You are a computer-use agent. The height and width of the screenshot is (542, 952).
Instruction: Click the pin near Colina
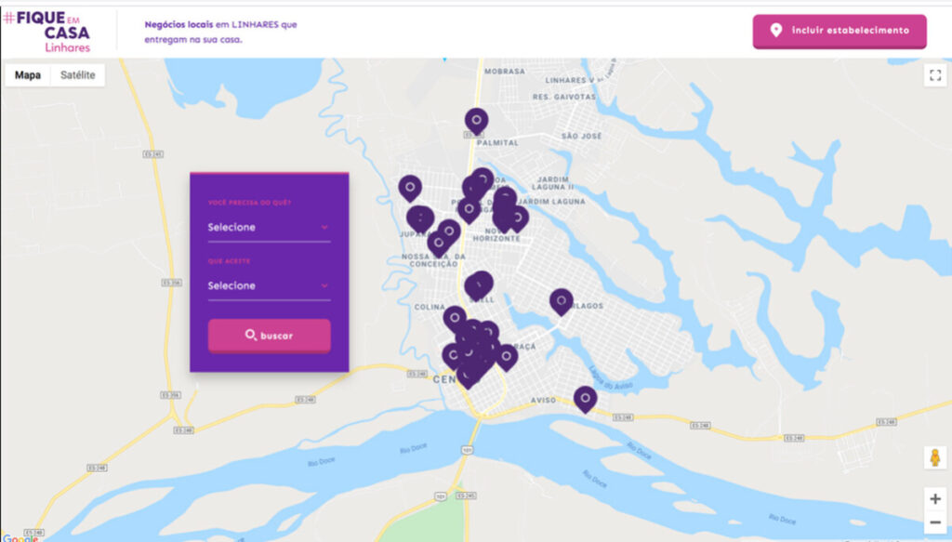(x=454, y=319)
